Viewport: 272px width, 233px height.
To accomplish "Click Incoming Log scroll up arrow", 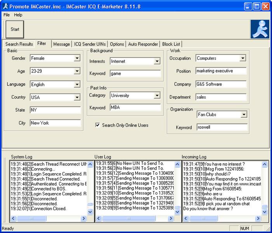I will (x=265, y=164).
